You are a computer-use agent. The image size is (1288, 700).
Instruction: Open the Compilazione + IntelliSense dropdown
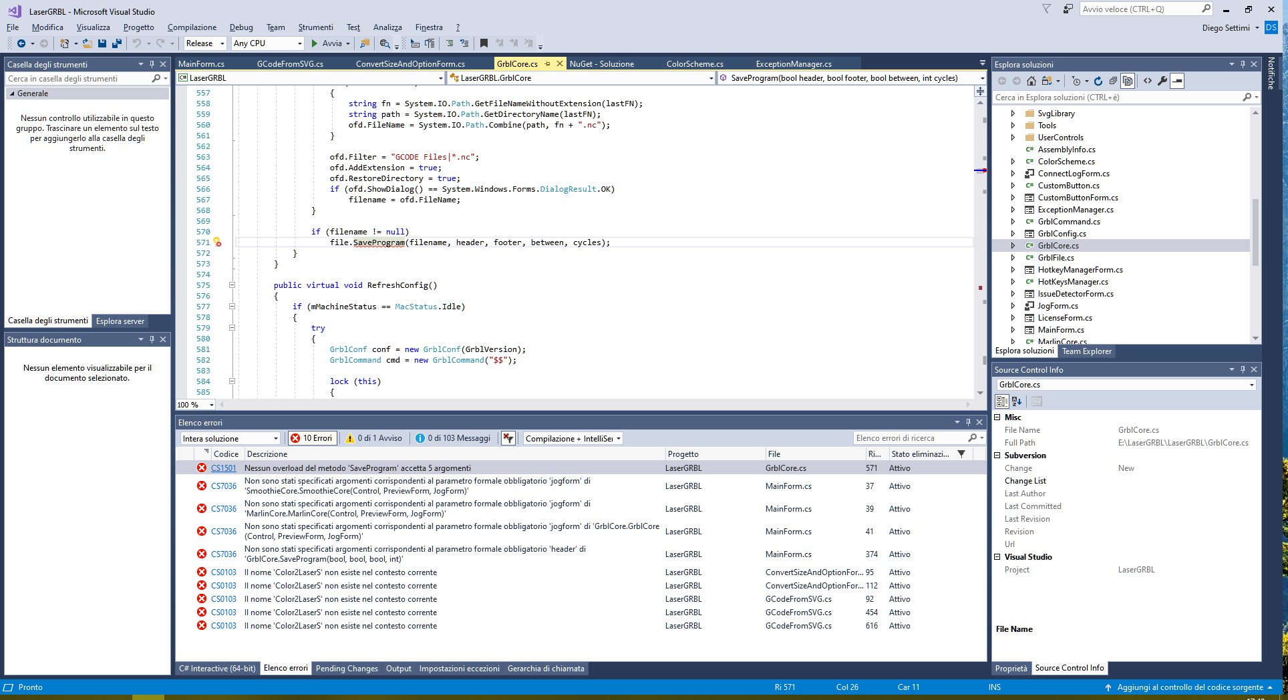[x=573, y=438]
